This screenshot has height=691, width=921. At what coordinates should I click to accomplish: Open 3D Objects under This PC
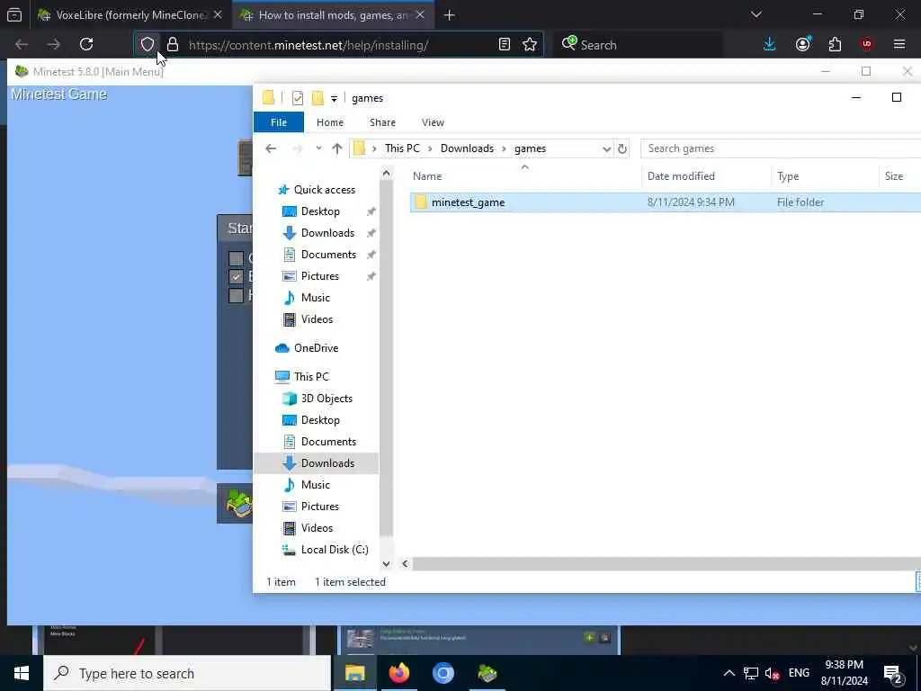326,399
